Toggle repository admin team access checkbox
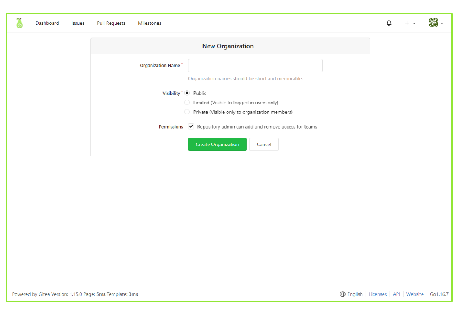459x315 pixels. (191, 127)
